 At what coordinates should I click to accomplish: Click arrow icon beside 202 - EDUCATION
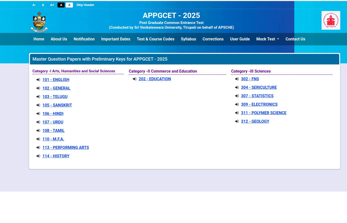tap(134, 79)
